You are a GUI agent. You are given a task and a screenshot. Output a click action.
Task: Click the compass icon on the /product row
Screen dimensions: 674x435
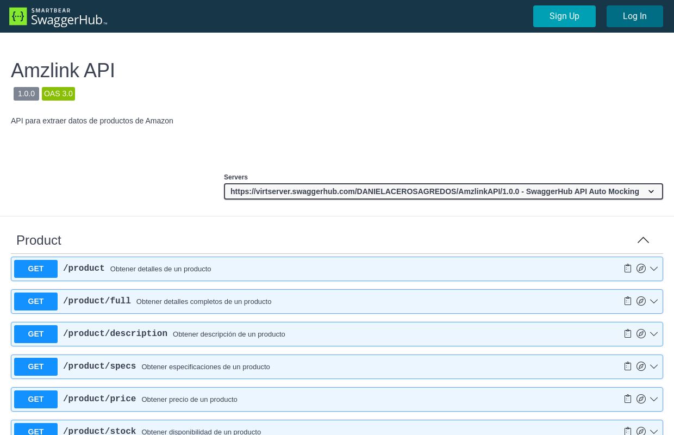coord(641,269)
